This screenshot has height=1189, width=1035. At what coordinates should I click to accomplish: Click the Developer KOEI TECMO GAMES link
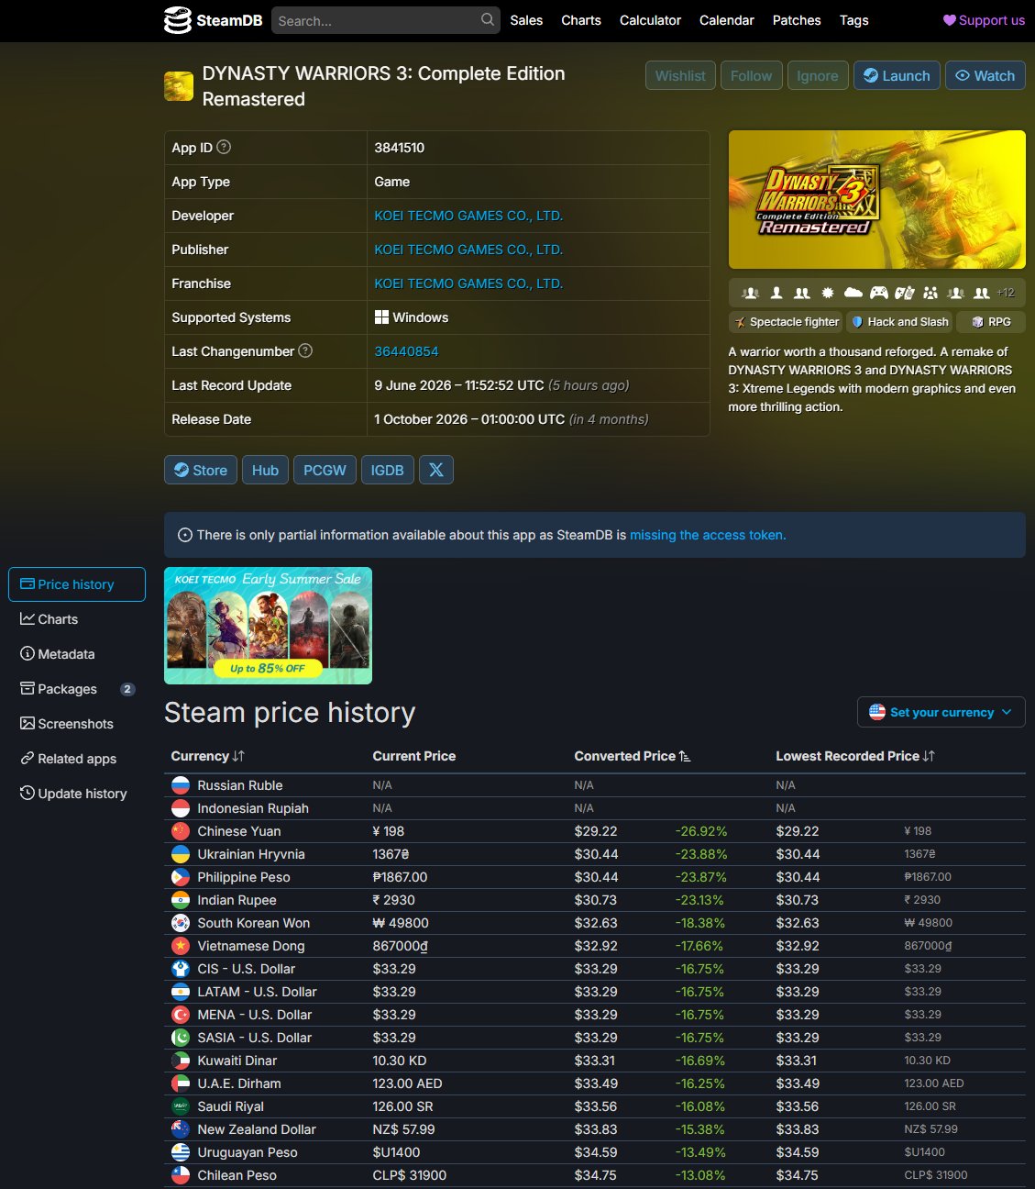(x=468, y=216)
